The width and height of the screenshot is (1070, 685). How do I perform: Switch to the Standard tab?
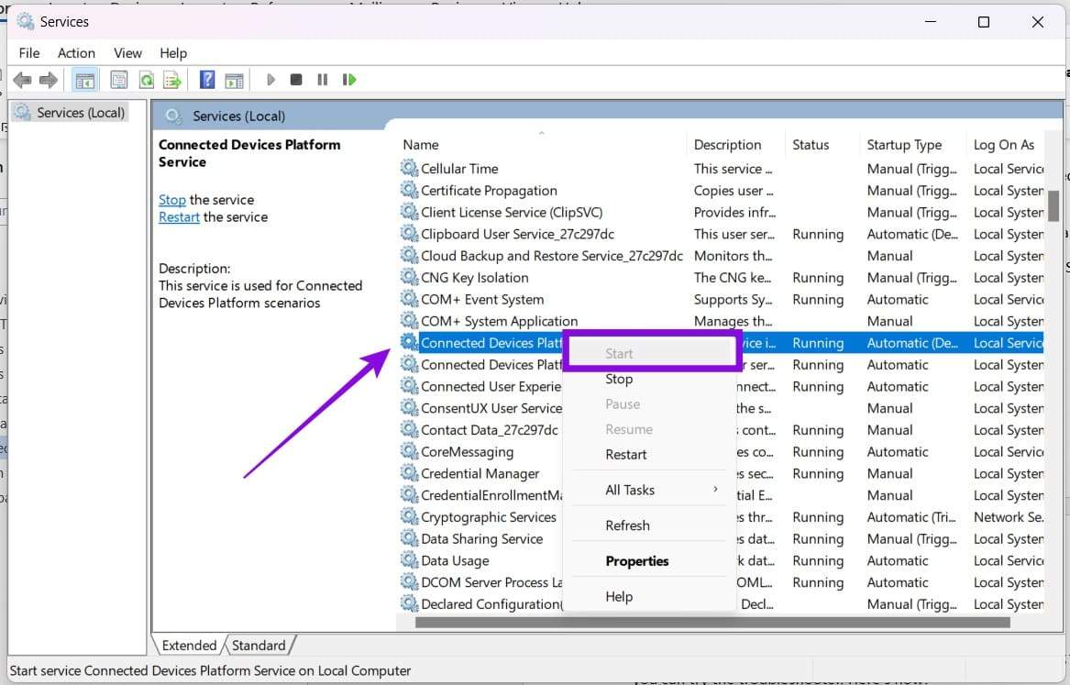tap(259, 645)
